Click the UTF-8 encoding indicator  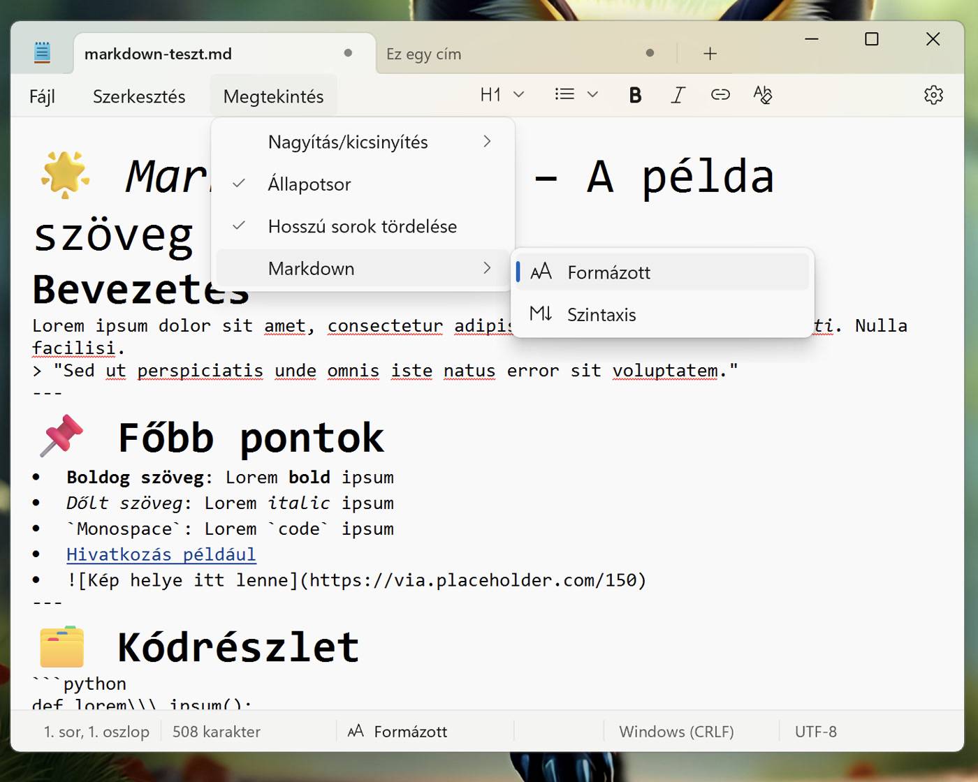(x=816, y=732)
